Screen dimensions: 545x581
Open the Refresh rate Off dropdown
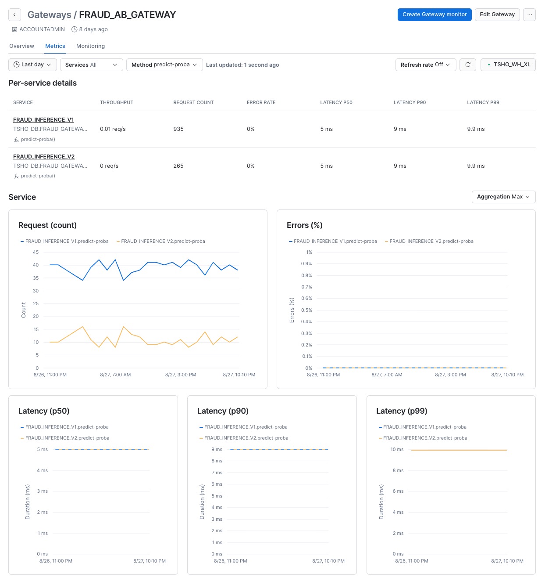[425, 65]
